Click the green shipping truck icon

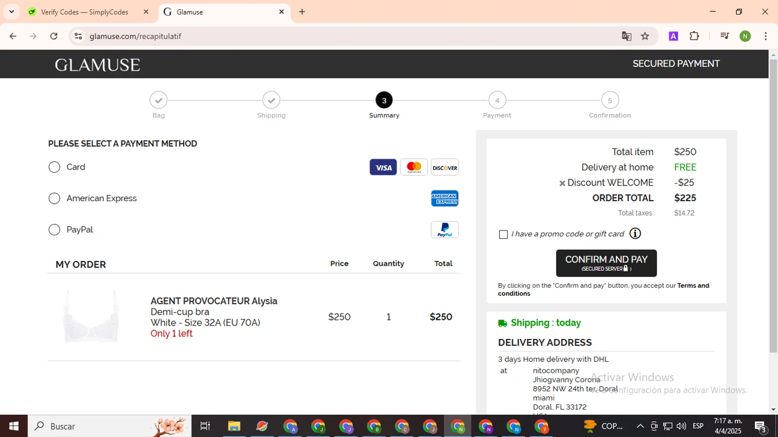pos(503,323)
